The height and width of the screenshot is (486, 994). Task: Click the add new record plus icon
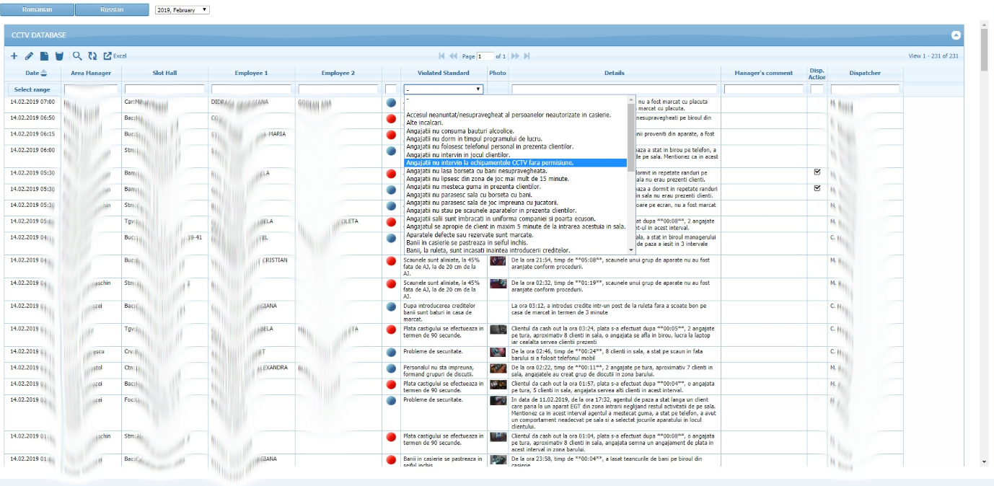point(14,56)
